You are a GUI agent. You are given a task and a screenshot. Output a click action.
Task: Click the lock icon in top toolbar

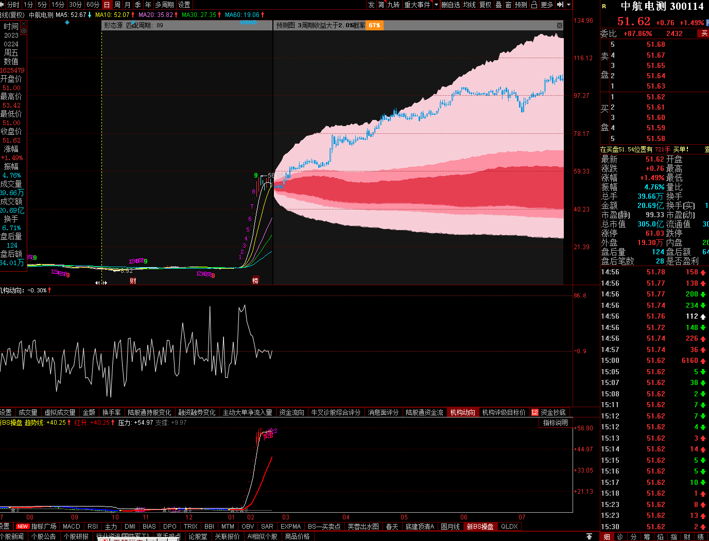[x=534, y=5]
